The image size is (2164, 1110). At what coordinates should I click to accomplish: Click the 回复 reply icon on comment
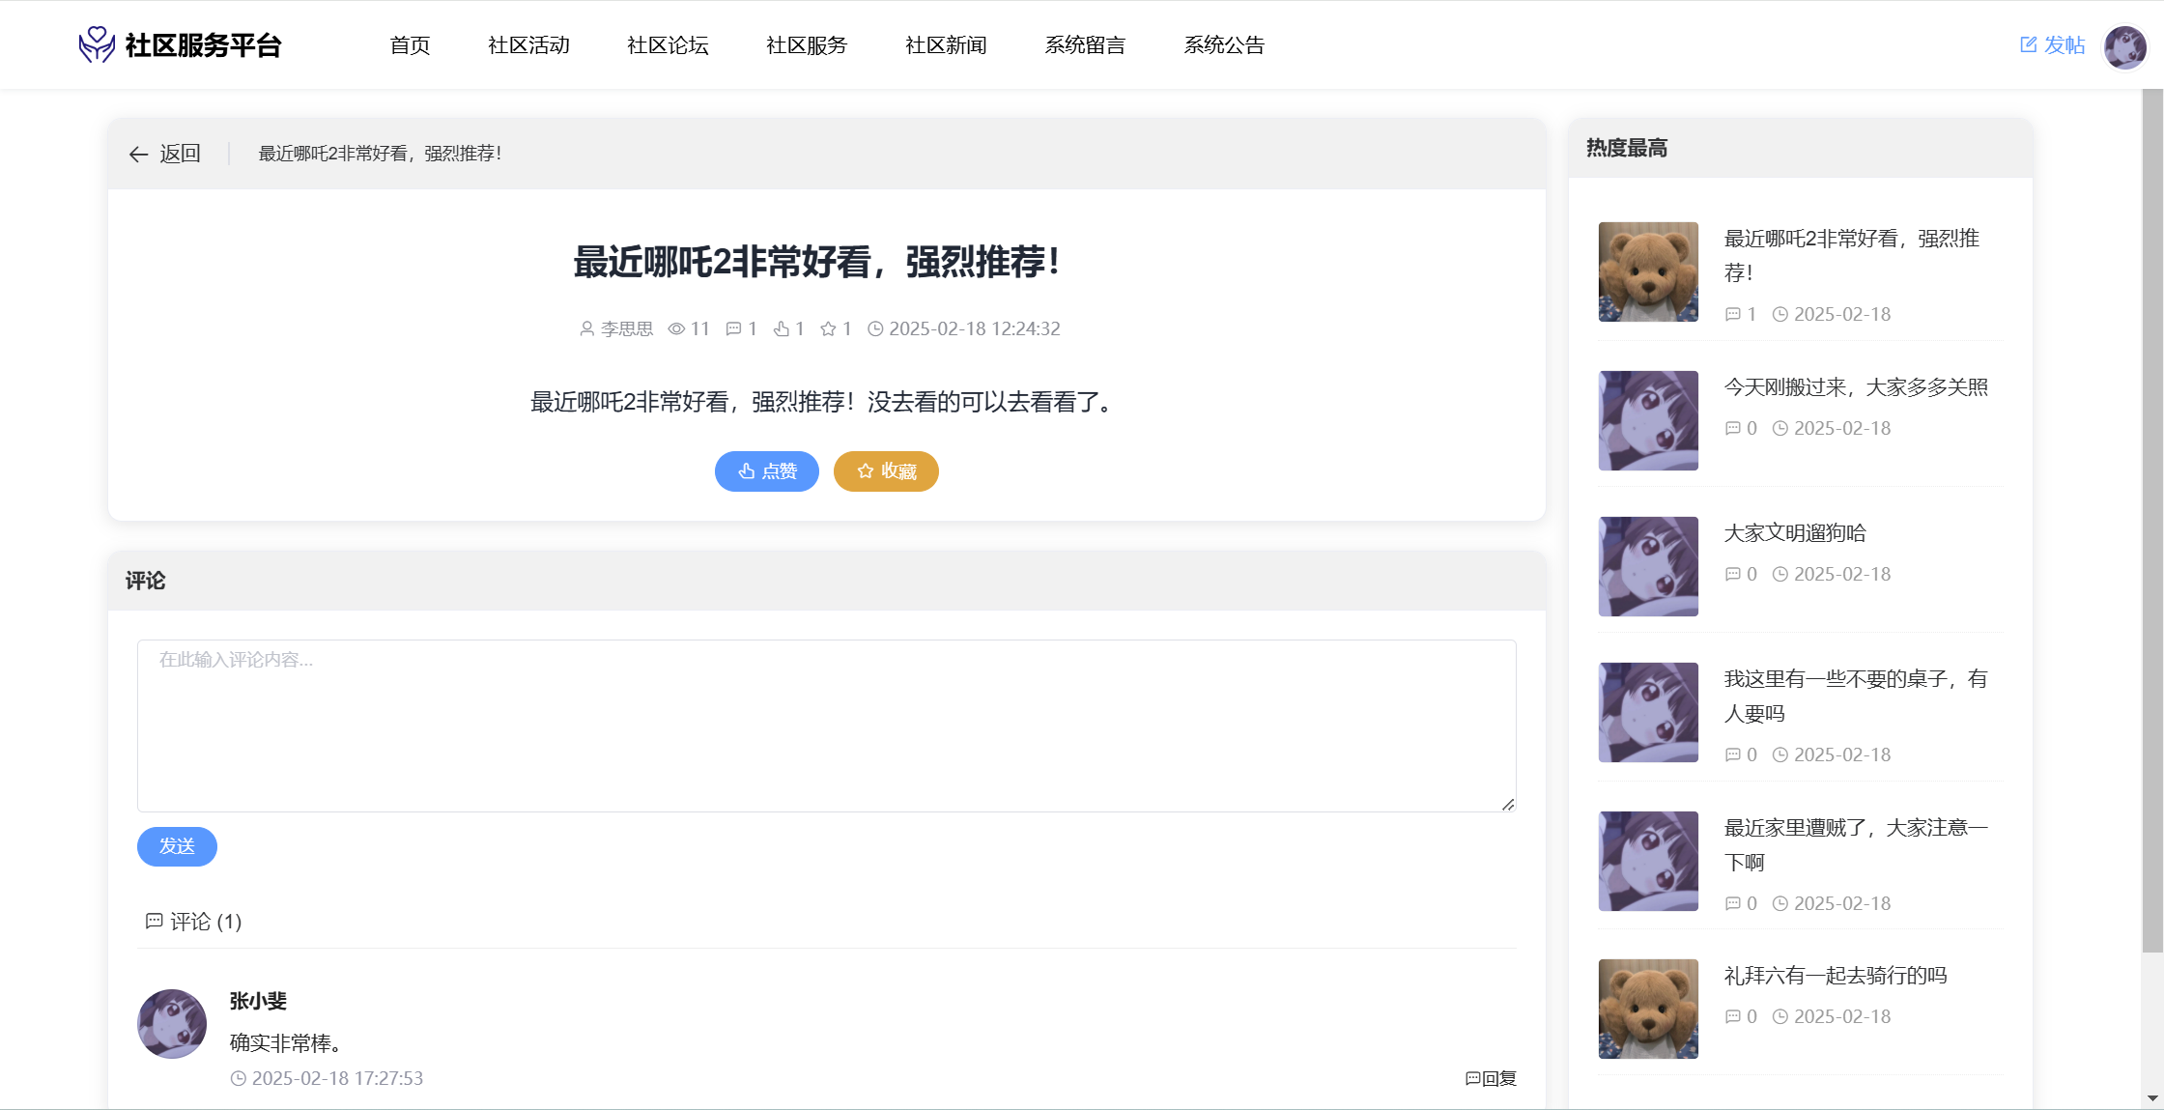tap(1472, 1078)
